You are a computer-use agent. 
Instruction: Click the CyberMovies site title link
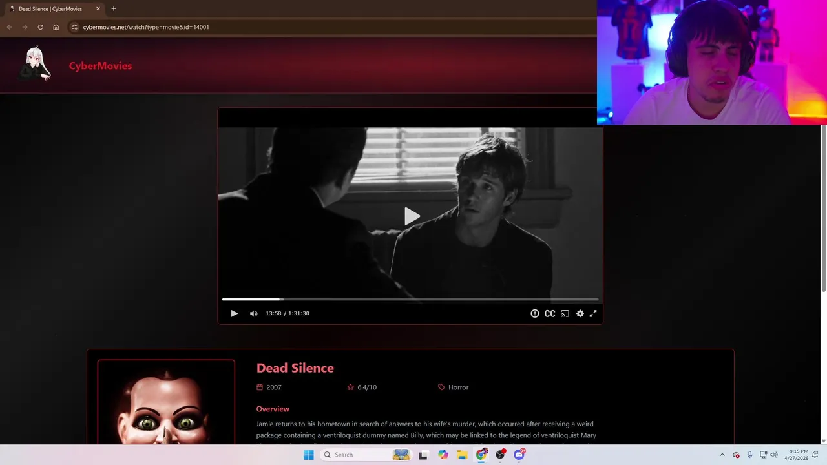[100, 66]
